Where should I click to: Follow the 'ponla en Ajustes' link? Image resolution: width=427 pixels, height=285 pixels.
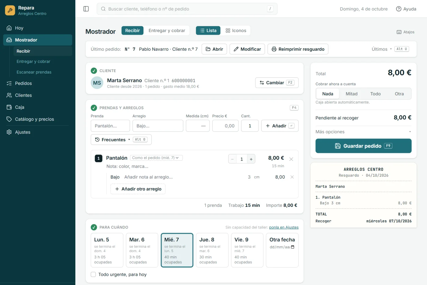[x=284, y=227]
